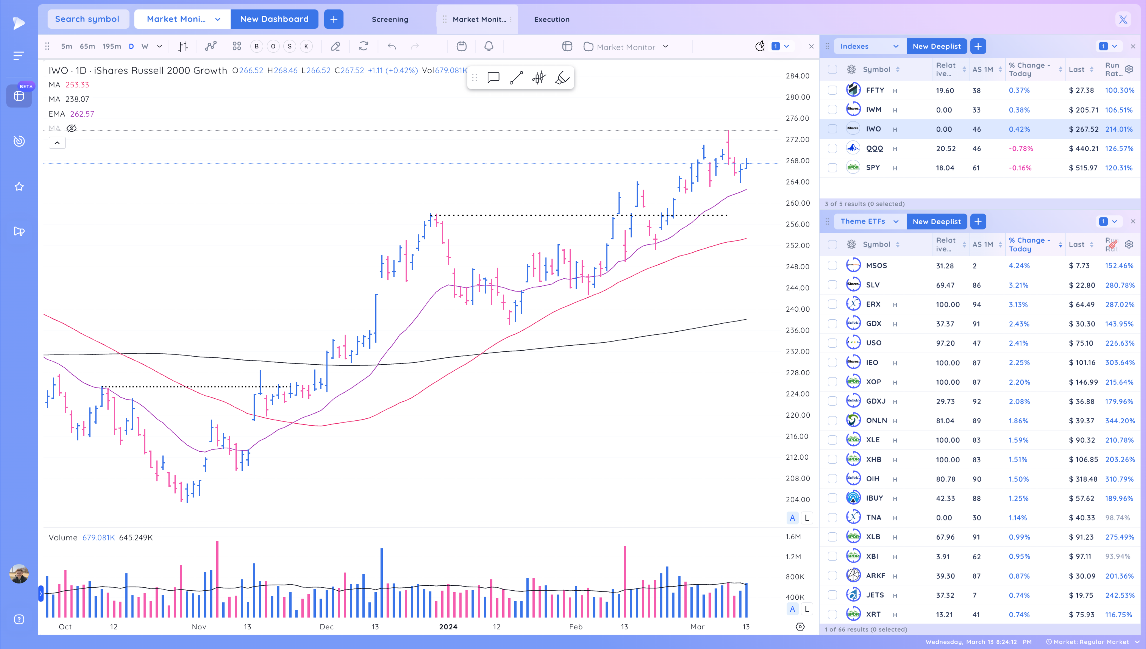Screen dimensions: 1146x649
Task: Open Market: Regular Market status dropdown
Action: [1093, 642]
